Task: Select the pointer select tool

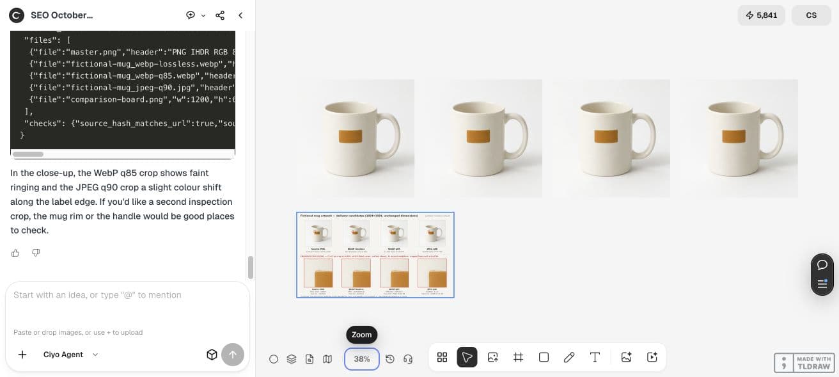Action: [467, 357]
